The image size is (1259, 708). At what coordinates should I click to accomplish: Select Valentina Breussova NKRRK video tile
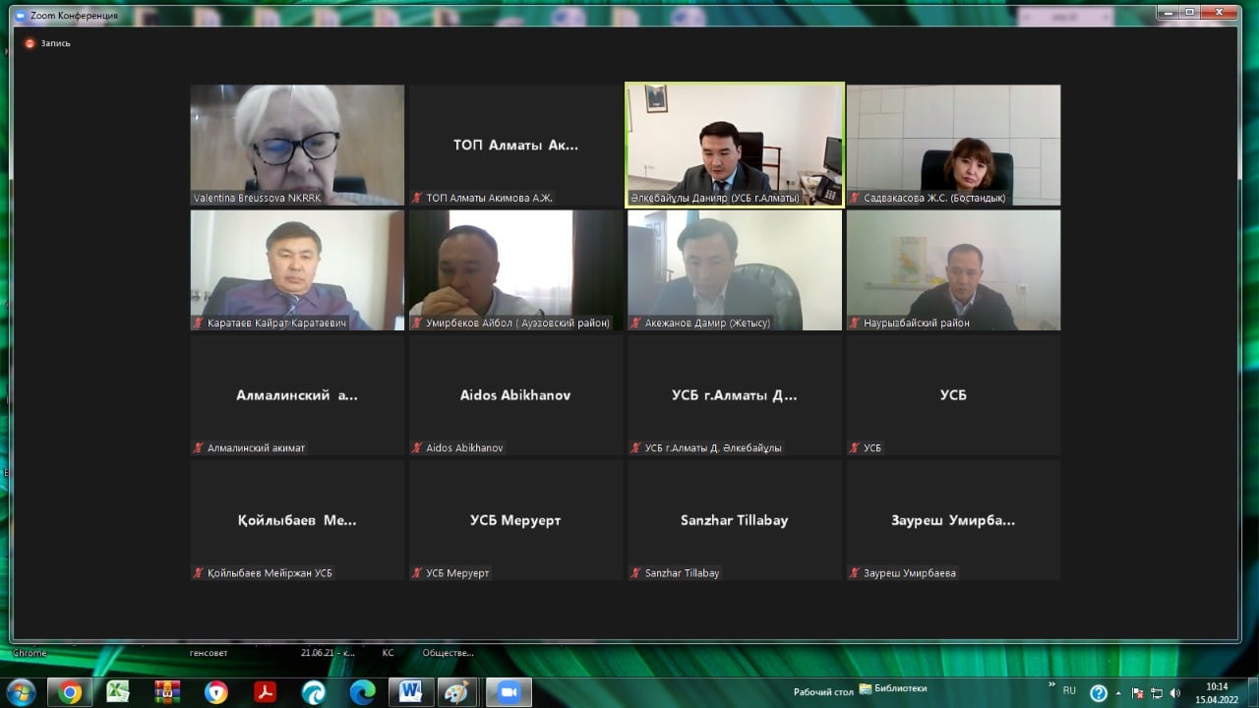pyautogui.click(x=297, y=145)
